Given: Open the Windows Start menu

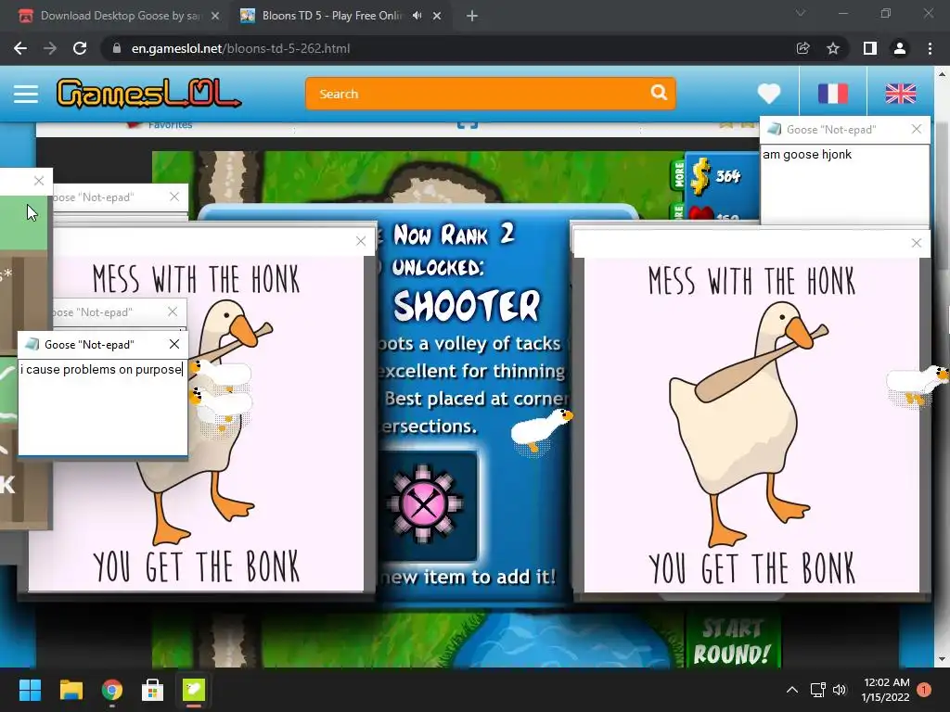Looking at the screenshot, I should click(30, 690).
